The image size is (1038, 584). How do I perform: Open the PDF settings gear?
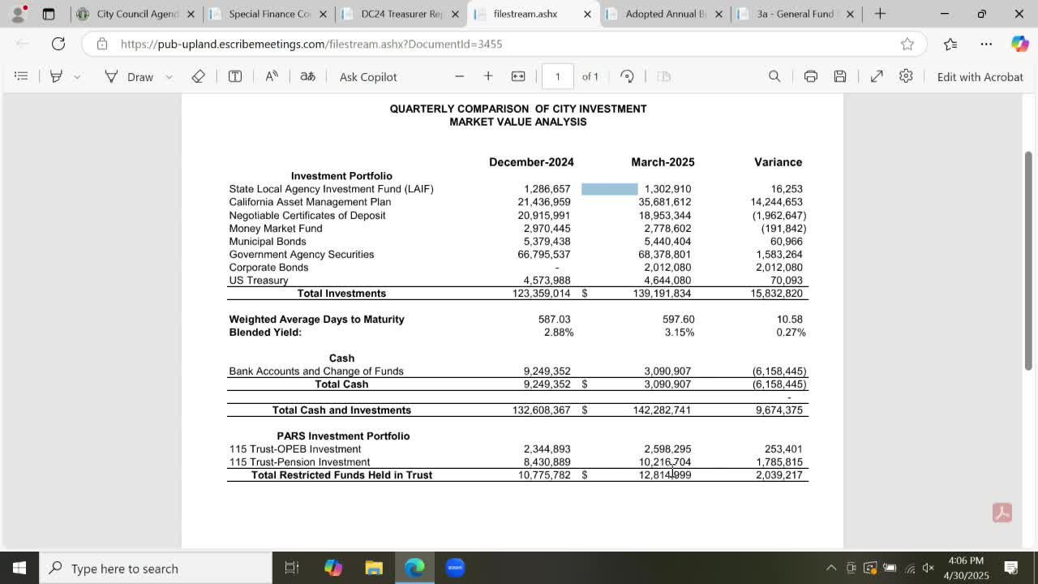tap(906, 76)
